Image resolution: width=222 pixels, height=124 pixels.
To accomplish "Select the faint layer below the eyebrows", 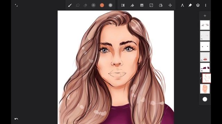I will 205,36.
